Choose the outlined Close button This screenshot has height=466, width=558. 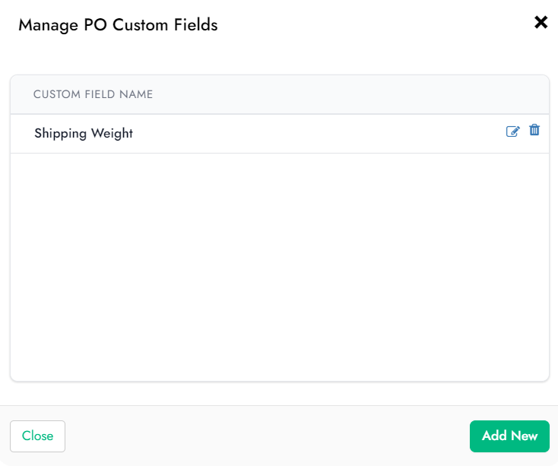point(37,436)
